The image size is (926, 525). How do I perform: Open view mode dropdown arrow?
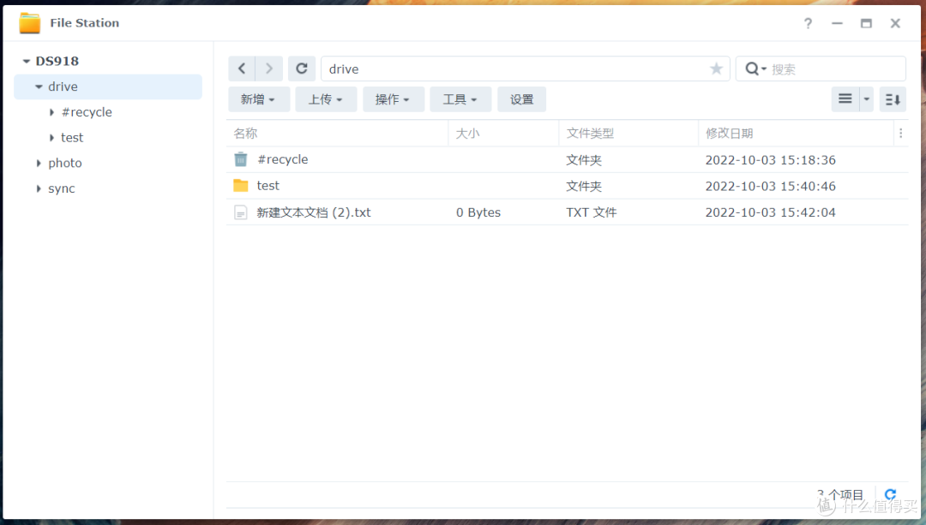coord(866,99)
